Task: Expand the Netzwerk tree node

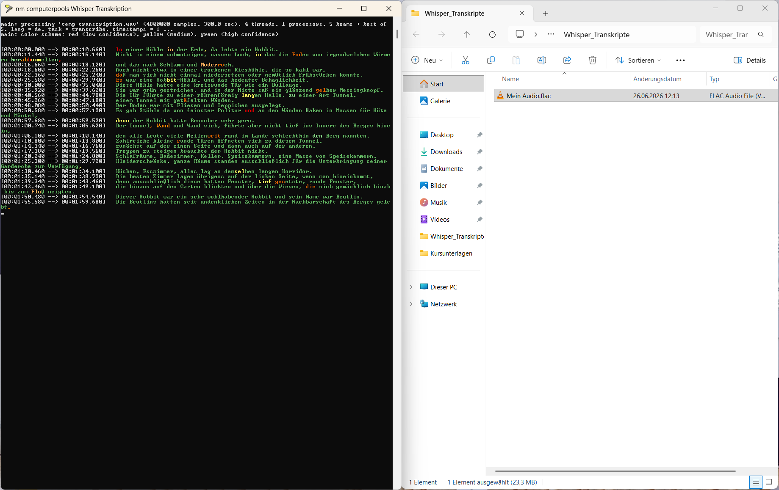Action: click(x=411, y=304)
